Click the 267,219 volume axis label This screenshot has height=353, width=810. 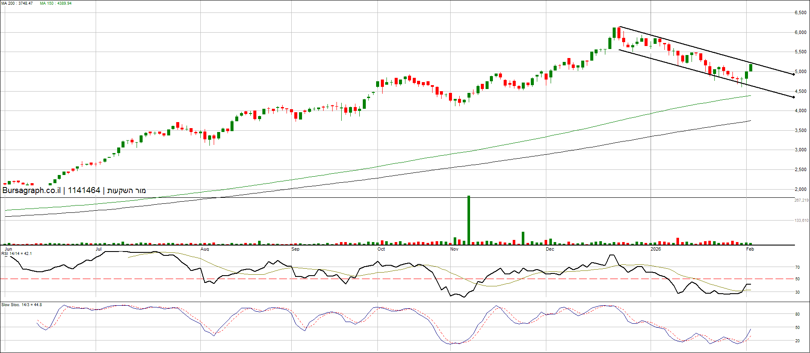point(801,200)
